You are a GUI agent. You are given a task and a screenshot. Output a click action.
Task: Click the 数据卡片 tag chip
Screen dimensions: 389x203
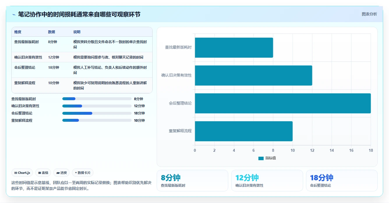pos(83,173)
